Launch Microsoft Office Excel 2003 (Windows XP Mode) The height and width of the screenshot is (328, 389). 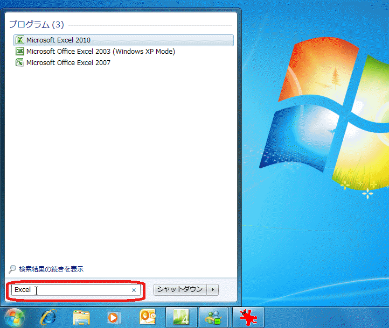(x=100, y=52)
